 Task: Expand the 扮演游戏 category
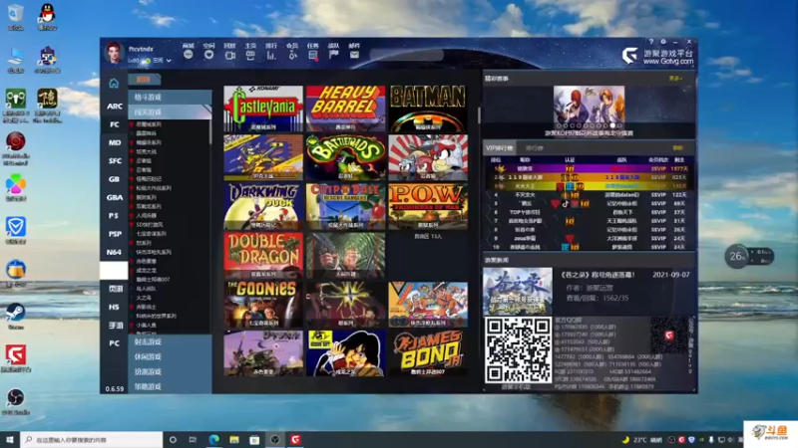click(x=170, y=371)
